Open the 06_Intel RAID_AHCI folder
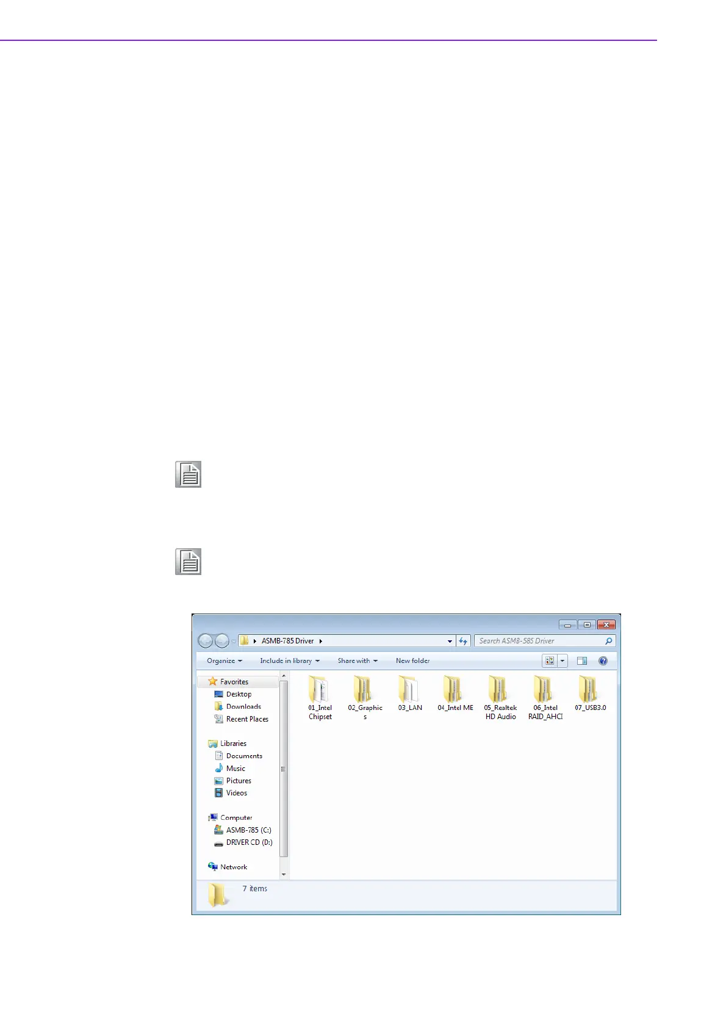726x1028 pixels. click(x=545, y=697)
